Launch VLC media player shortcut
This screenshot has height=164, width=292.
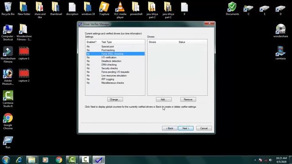120,10
